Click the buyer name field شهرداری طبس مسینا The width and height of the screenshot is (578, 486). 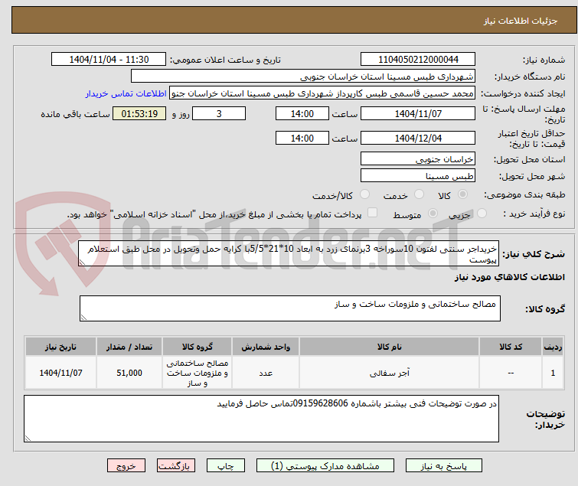click(x=302, y=77)
